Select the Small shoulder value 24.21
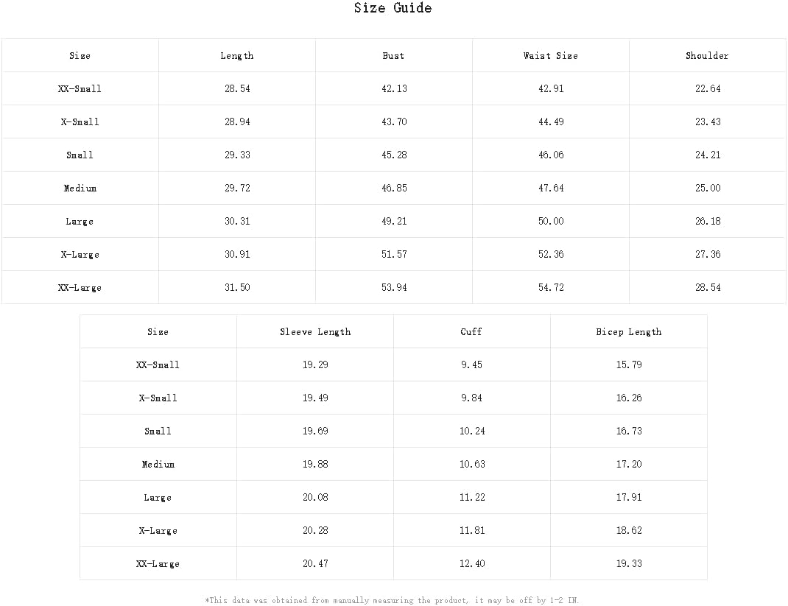 pyautogui.click(x=708, y=155)
